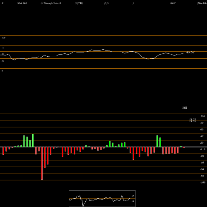207x207 pixels.
Task: Click the MR axis label -100
Action: pyautogui.click(x=203, y=183)
